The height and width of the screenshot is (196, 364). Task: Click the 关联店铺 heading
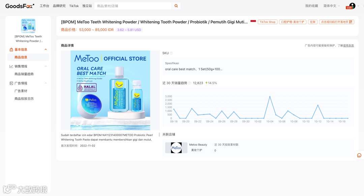[169, 134]
